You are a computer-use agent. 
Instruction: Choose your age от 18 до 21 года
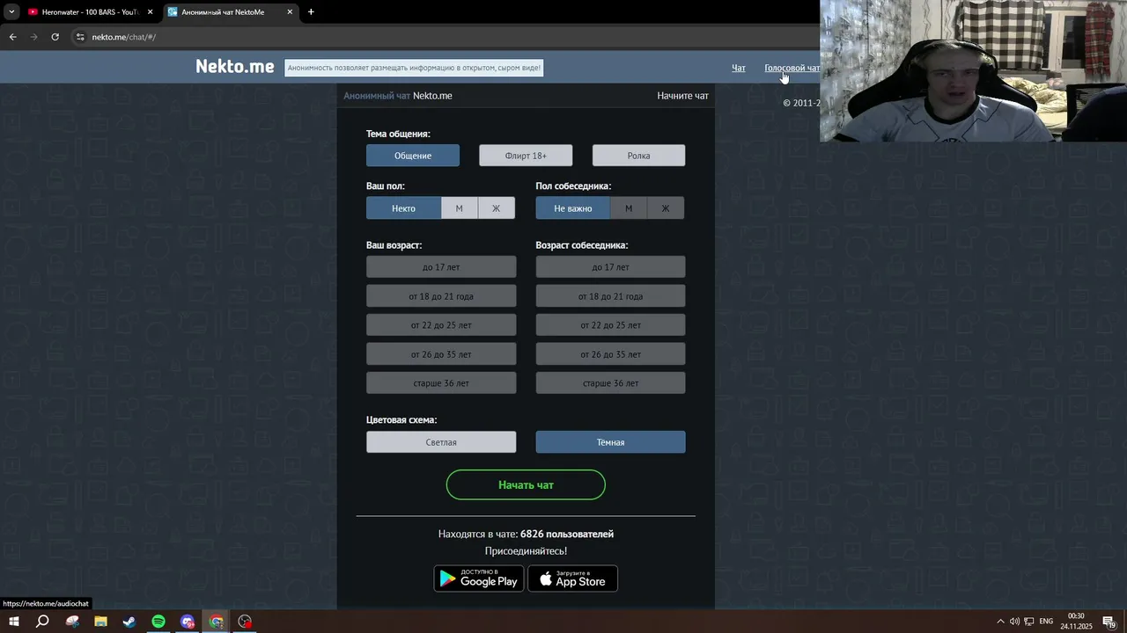[441, 296]
